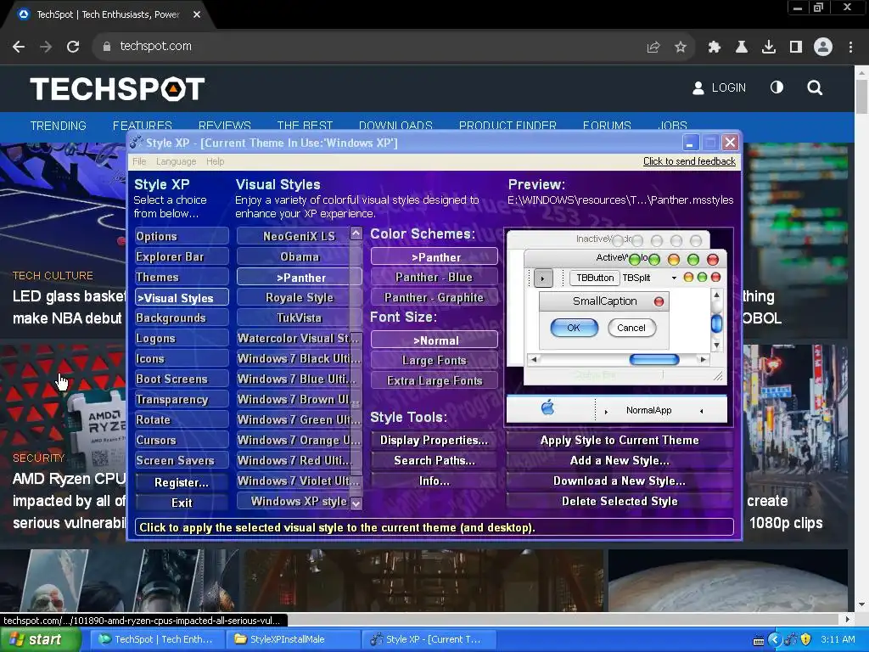This screenshot has height=652, width=869.
Task: Open Chrome three-dot menu
Action: (850, 48)
